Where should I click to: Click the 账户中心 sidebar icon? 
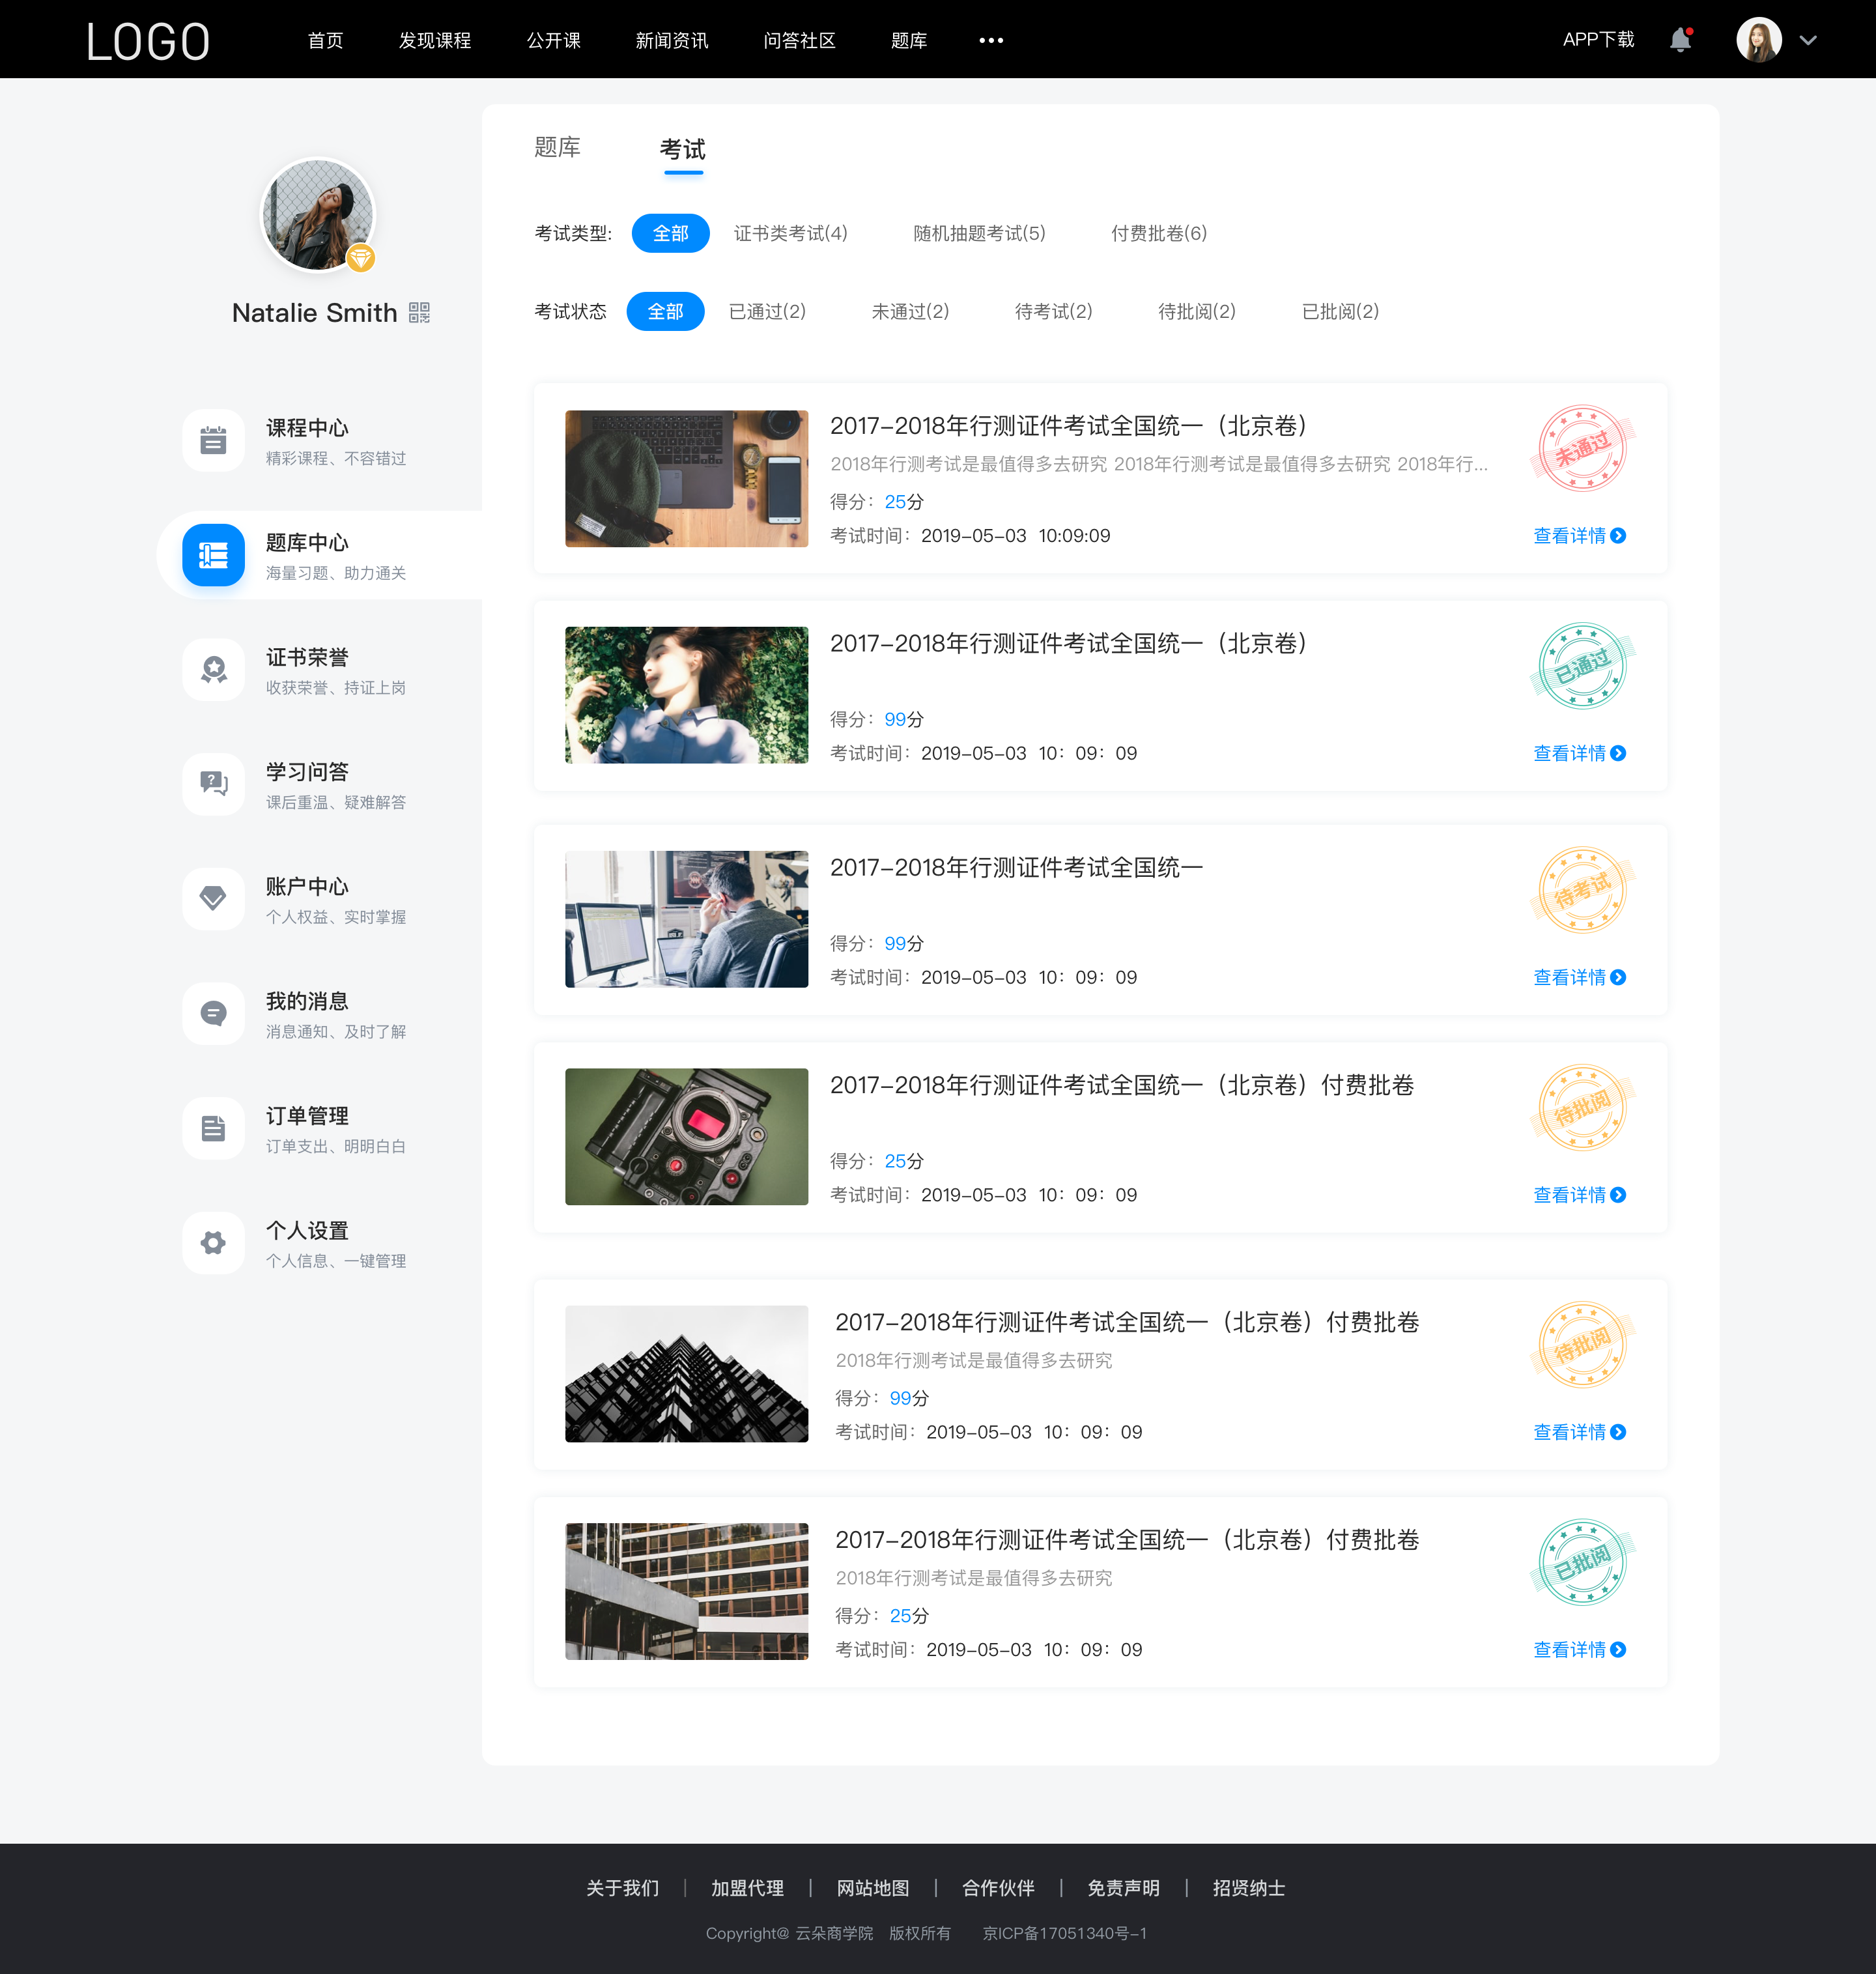pyautogui.click(x=212, y=899)
